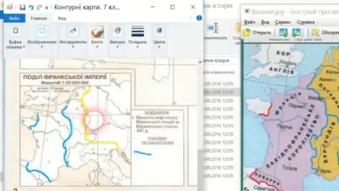339x191 pixels.
Task: Undo the last stroke in Paint
Action: [31, 7]
